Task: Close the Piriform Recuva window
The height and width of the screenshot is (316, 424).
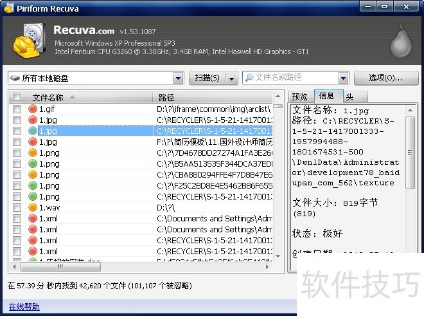Action: (x=406, y=6)
